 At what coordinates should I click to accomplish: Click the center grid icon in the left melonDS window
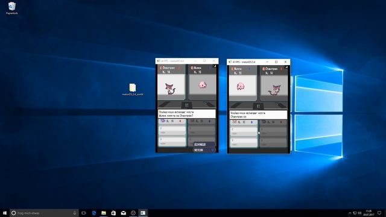(x=186, y=105)
